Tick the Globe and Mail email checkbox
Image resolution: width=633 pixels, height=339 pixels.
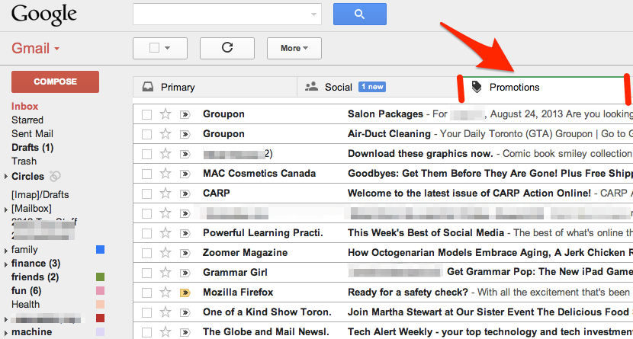(x=147, y=332)
